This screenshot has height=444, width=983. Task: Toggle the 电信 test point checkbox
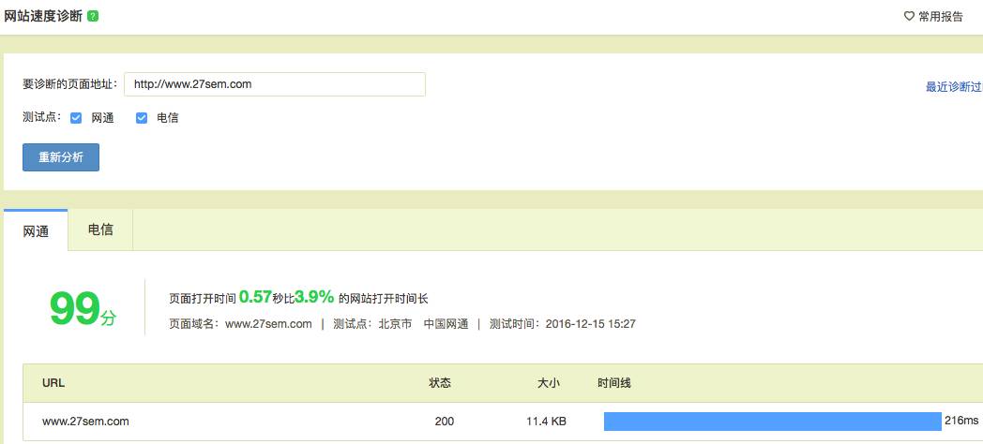pos(142,118)
